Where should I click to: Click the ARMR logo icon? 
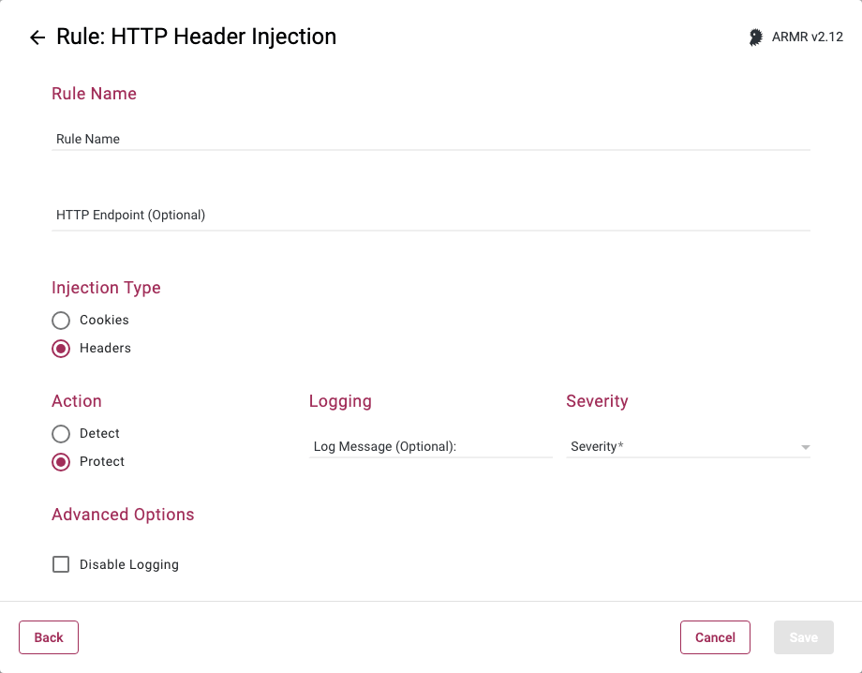point(755,37)
